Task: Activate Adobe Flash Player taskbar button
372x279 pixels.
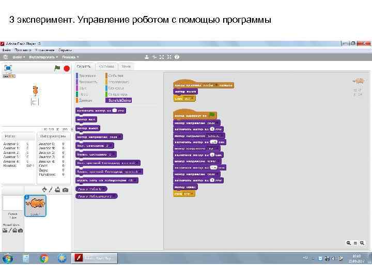Action: [95, 258]
